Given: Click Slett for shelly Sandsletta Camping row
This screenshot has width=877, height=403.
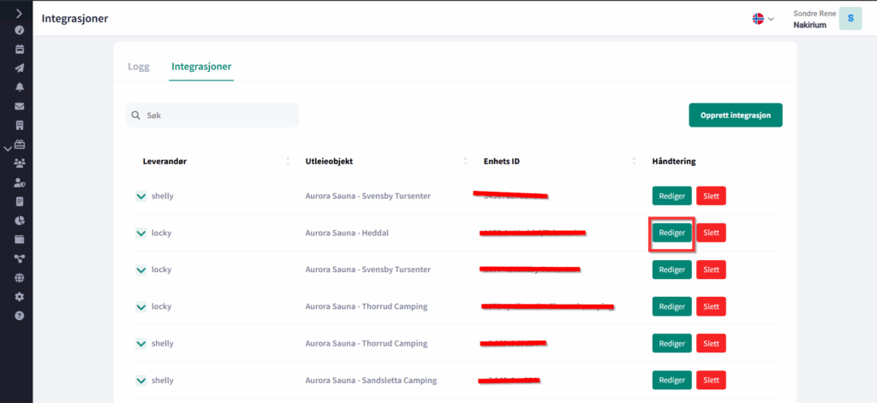Looking at the screenshot, I should 711,380.
